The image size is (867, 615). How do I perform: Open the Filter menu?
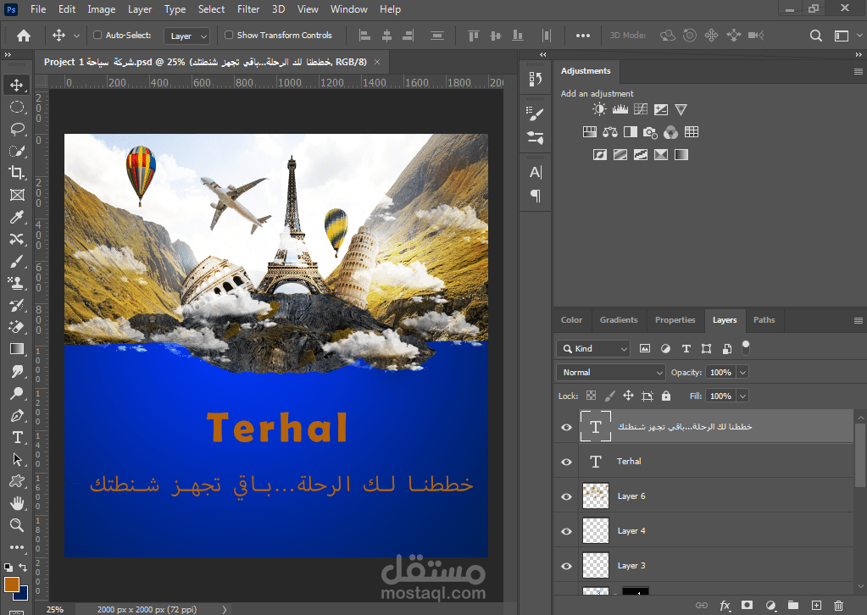248,9
